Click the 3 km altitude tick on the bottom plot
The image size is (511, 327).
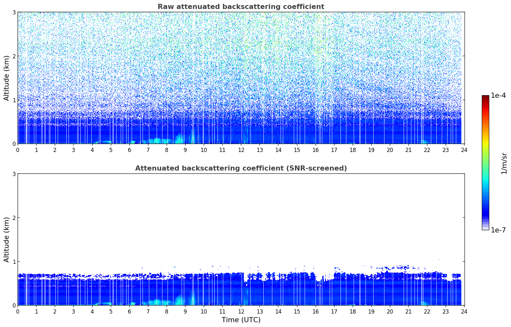point(14,174)
